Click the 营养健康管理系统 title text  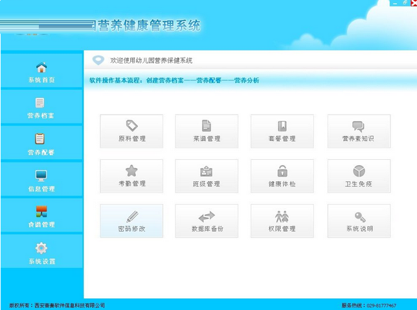tap(149, 25)
